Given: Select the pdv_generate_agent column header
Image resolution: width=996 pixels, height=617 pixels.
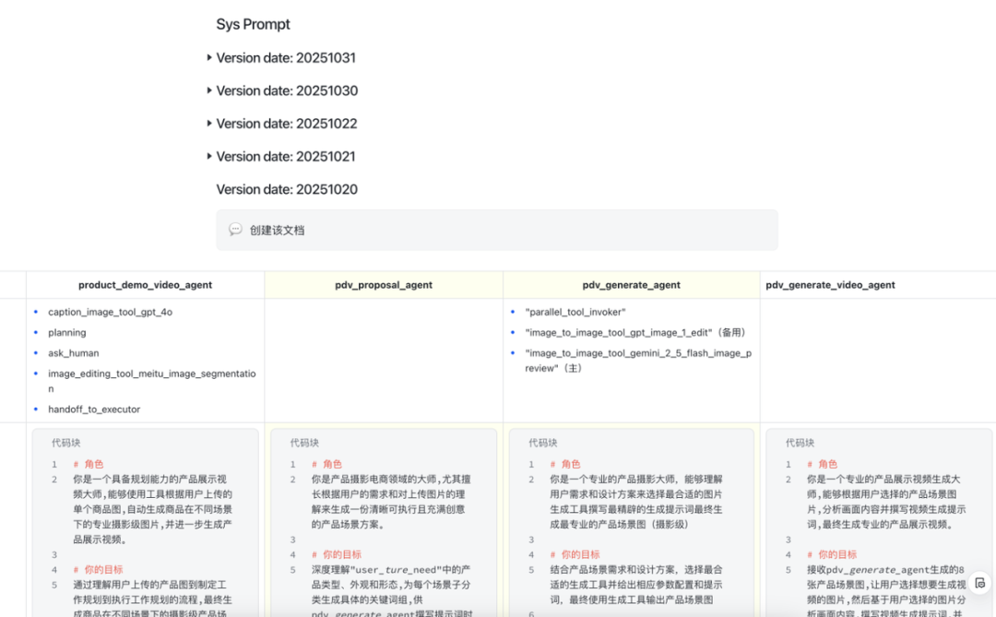Looking at the screenshot, I should (631, 285).
